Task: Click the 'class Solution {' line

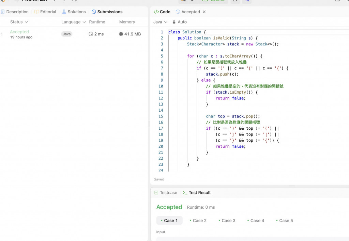Action: pyautogui.click(x=187, y=32)
